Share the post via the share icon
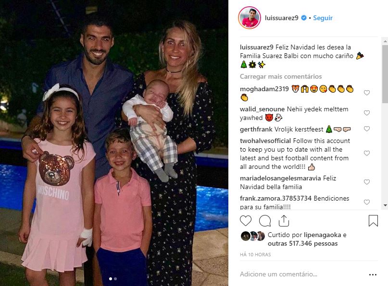This screenshot has height=286, width=388. click(x=284, y=221)
